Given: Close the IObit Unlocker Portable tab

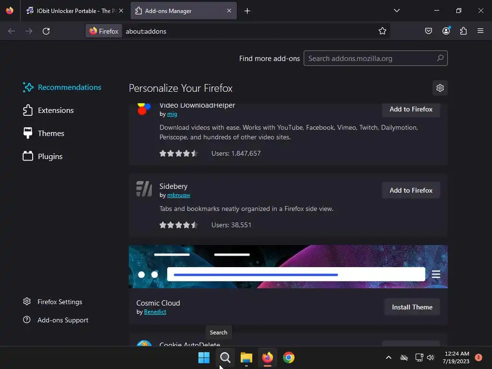Looking at the screenshot, I should tap(121, 11).
